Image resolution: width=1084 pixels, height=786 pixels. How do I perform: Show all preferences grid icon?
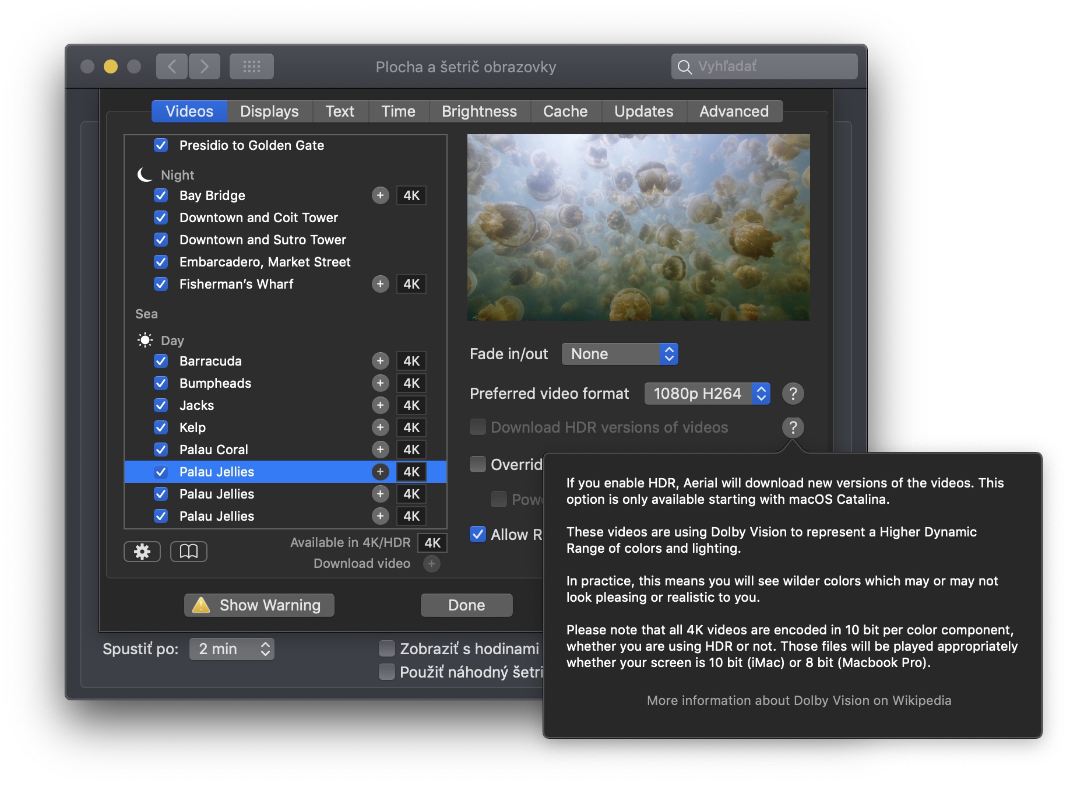coord(251,66)
